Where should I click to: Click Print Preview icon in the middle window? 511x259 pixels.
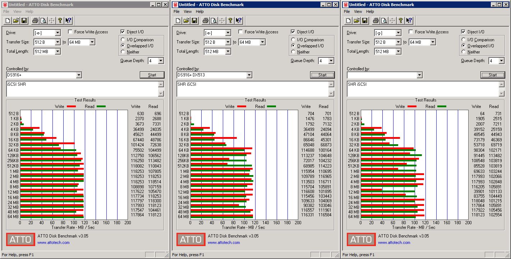coord(213,20)
